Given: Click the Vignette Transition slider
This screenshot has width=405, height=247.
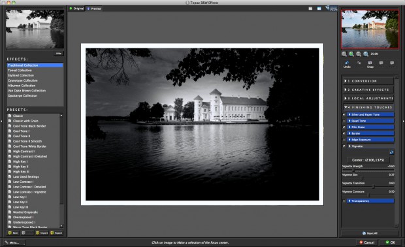Looking at the screenshot, I should (x=368, y=187).
